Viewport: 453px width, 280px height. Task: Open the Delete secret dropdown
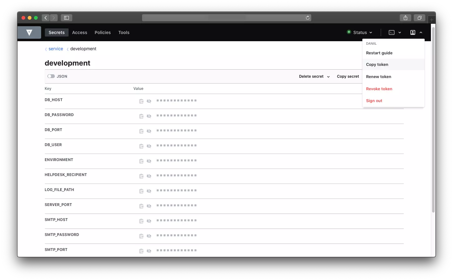click(314, 76)
